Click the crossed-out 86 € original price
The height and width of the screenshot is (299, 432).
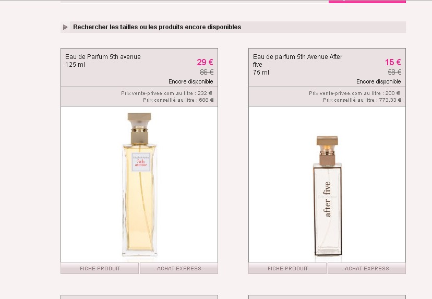point(207,73)
